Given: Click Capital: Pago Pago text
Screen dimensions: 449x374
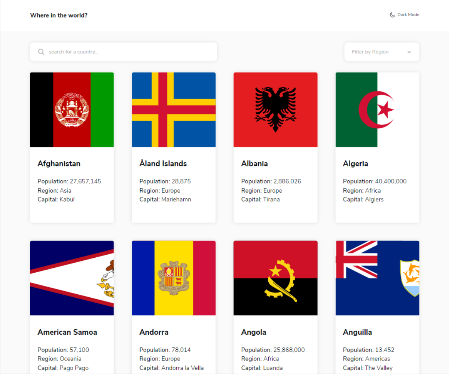Looking at the screenshot, I should [x=63, y=368].
